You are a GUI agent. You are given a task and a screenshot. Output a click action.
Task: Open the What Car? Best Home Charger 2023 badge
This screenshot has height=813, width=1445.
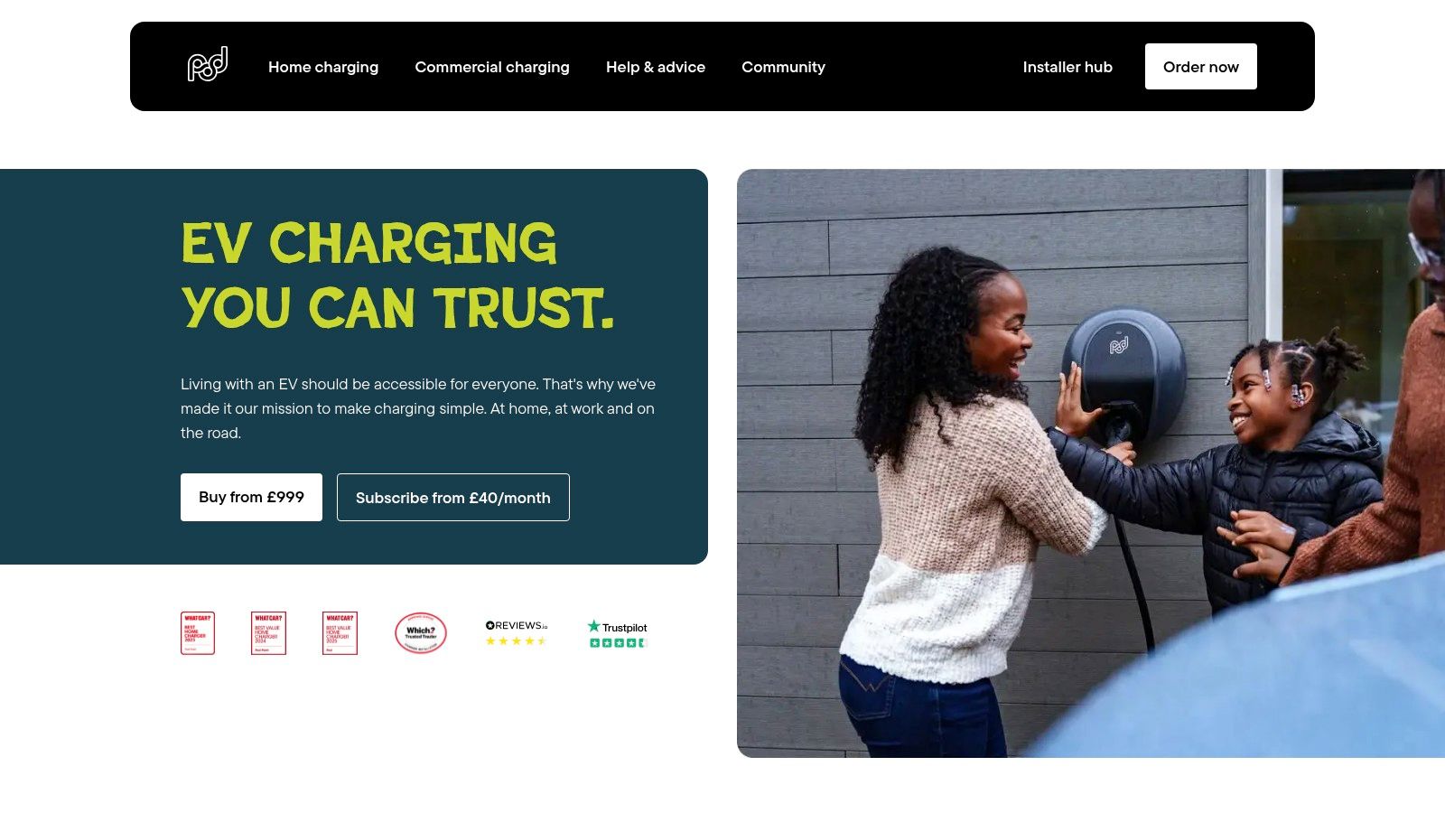tap(198, 633)
